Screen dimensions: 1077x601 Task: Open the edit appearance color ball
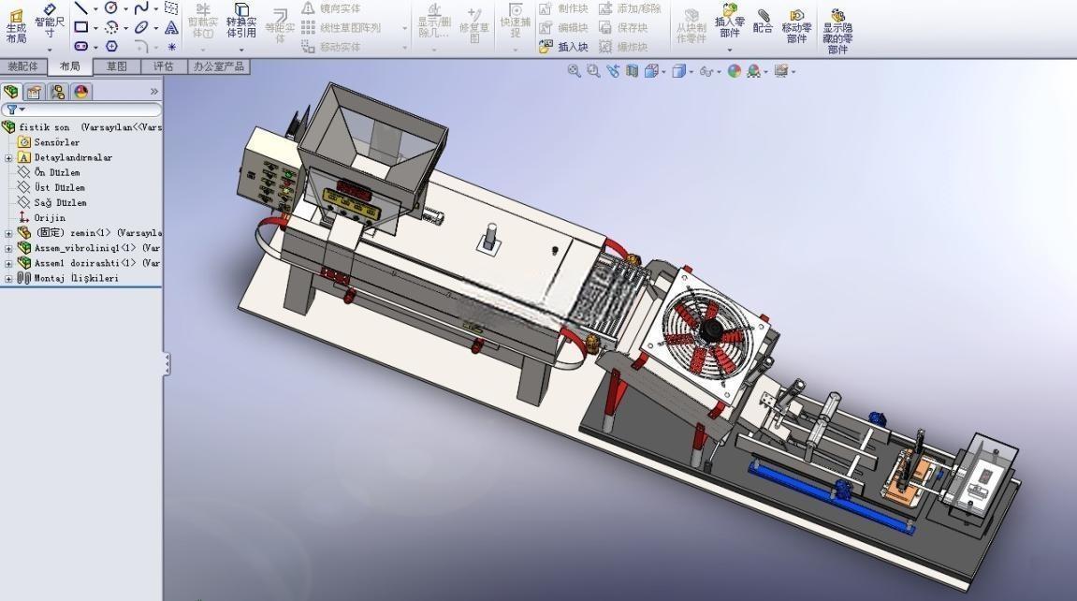[x=735, y=71]
